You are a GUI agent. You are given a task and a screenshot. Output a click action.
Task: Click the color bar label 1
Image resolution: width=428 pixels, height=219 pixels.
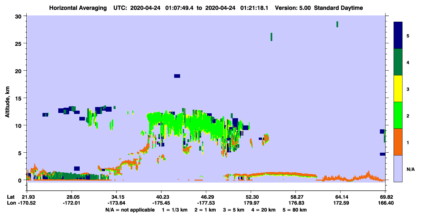tap(408, 142)
